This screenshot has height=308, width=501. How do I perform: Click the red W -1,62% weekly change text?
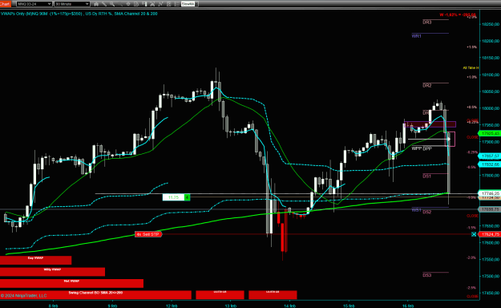[x=458, y=14]
